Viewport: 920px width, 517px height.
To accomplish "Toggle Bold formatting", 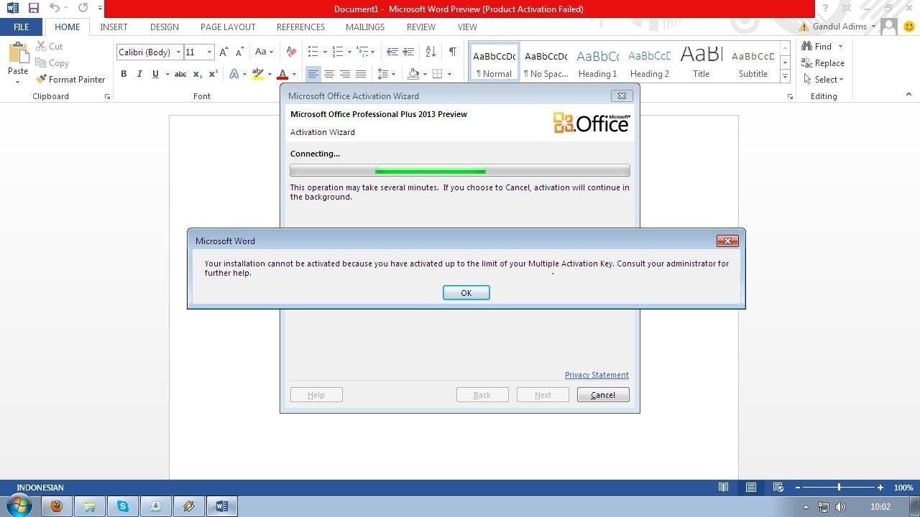I will (124, 74).
